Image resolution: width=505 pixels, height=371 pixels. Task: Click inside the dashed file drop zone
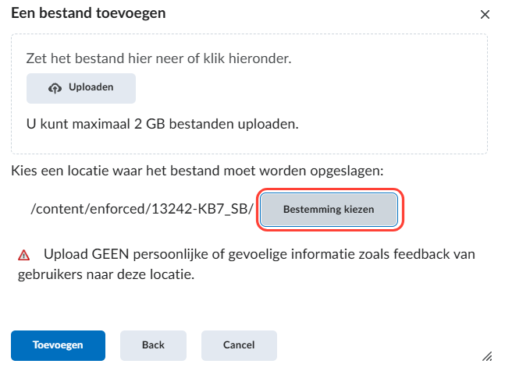pyautogui.click(x=249, y=94)
